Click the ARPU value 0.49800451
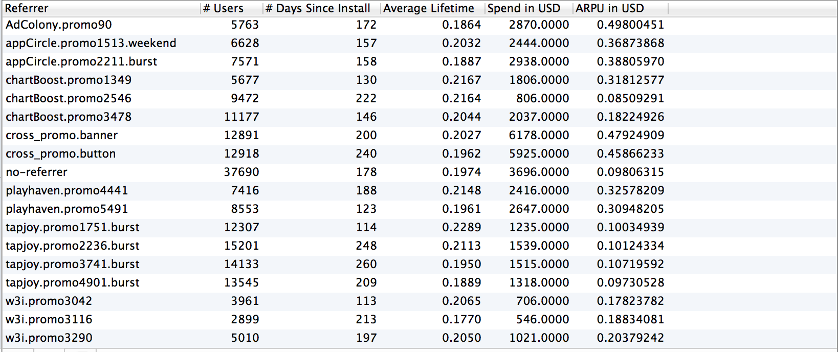838x352 pixels. point(630,25)
